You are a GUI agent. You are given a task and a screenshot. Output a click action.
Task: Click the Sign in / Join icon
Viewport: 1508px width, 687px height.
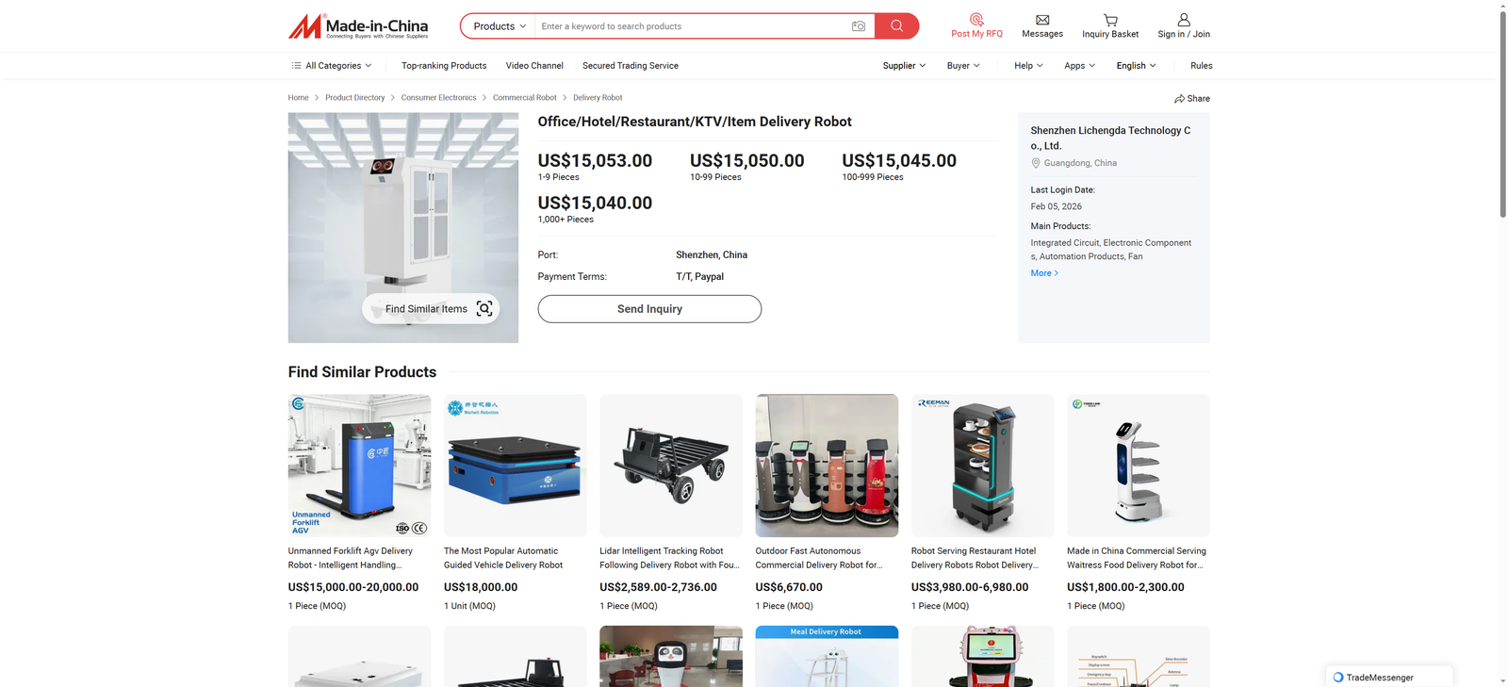coord(1184,20)
